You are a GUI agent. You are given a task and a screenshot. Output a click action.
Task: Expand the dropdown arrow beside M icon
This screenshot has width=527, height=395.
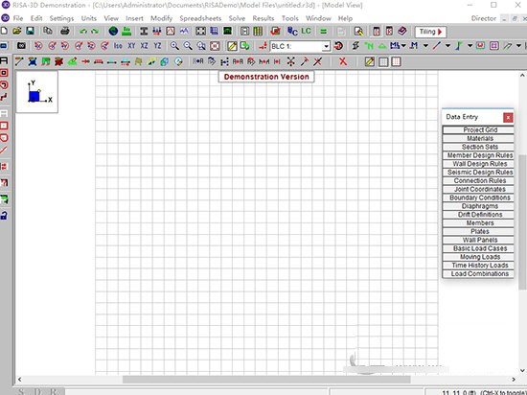coord(425,45)
